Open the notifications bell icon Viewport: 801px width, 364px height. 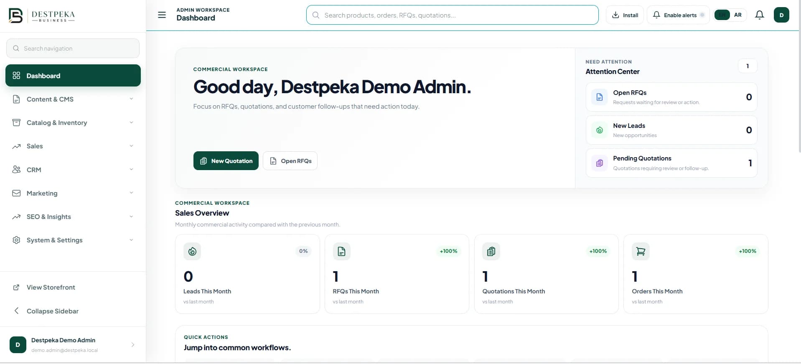[x=760, y=15]
